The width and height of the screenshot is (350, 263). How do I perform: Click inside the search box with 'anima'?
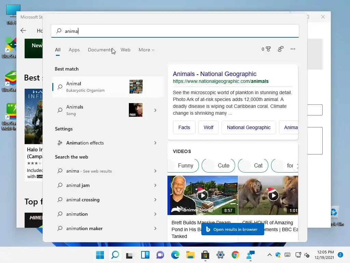point(175,31)
